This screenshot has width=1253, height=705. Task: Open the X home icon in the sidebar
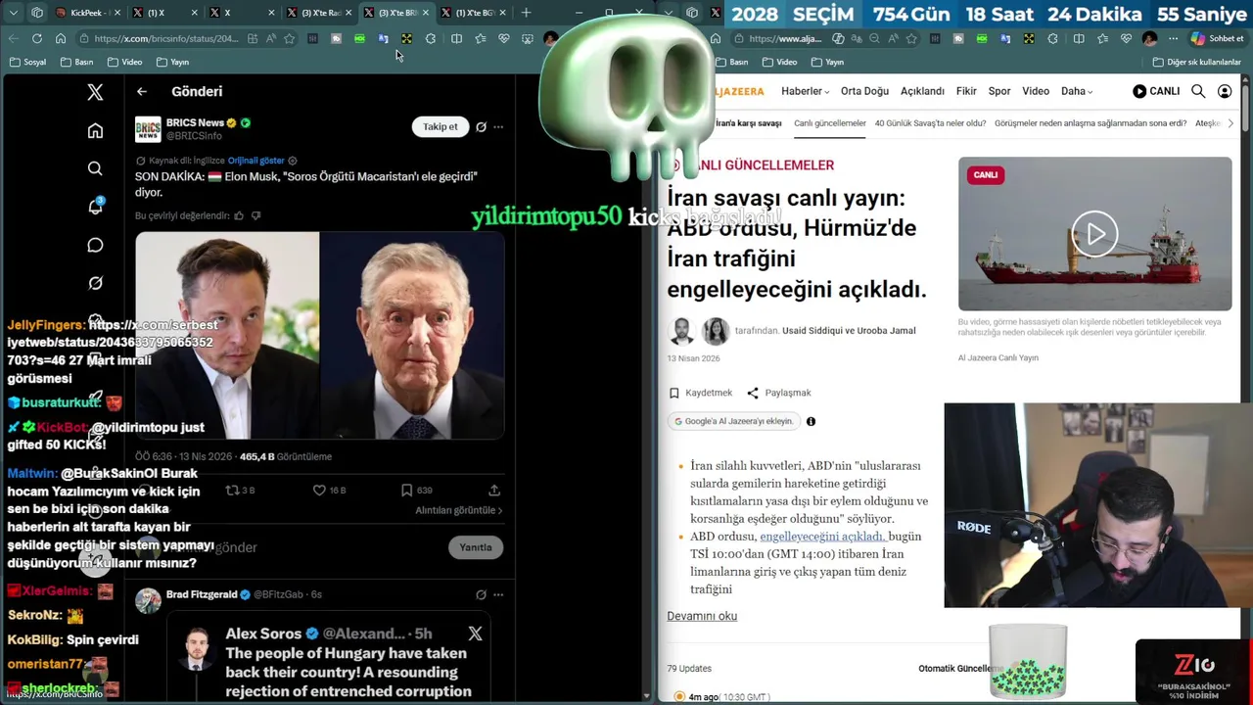[95, 131]
